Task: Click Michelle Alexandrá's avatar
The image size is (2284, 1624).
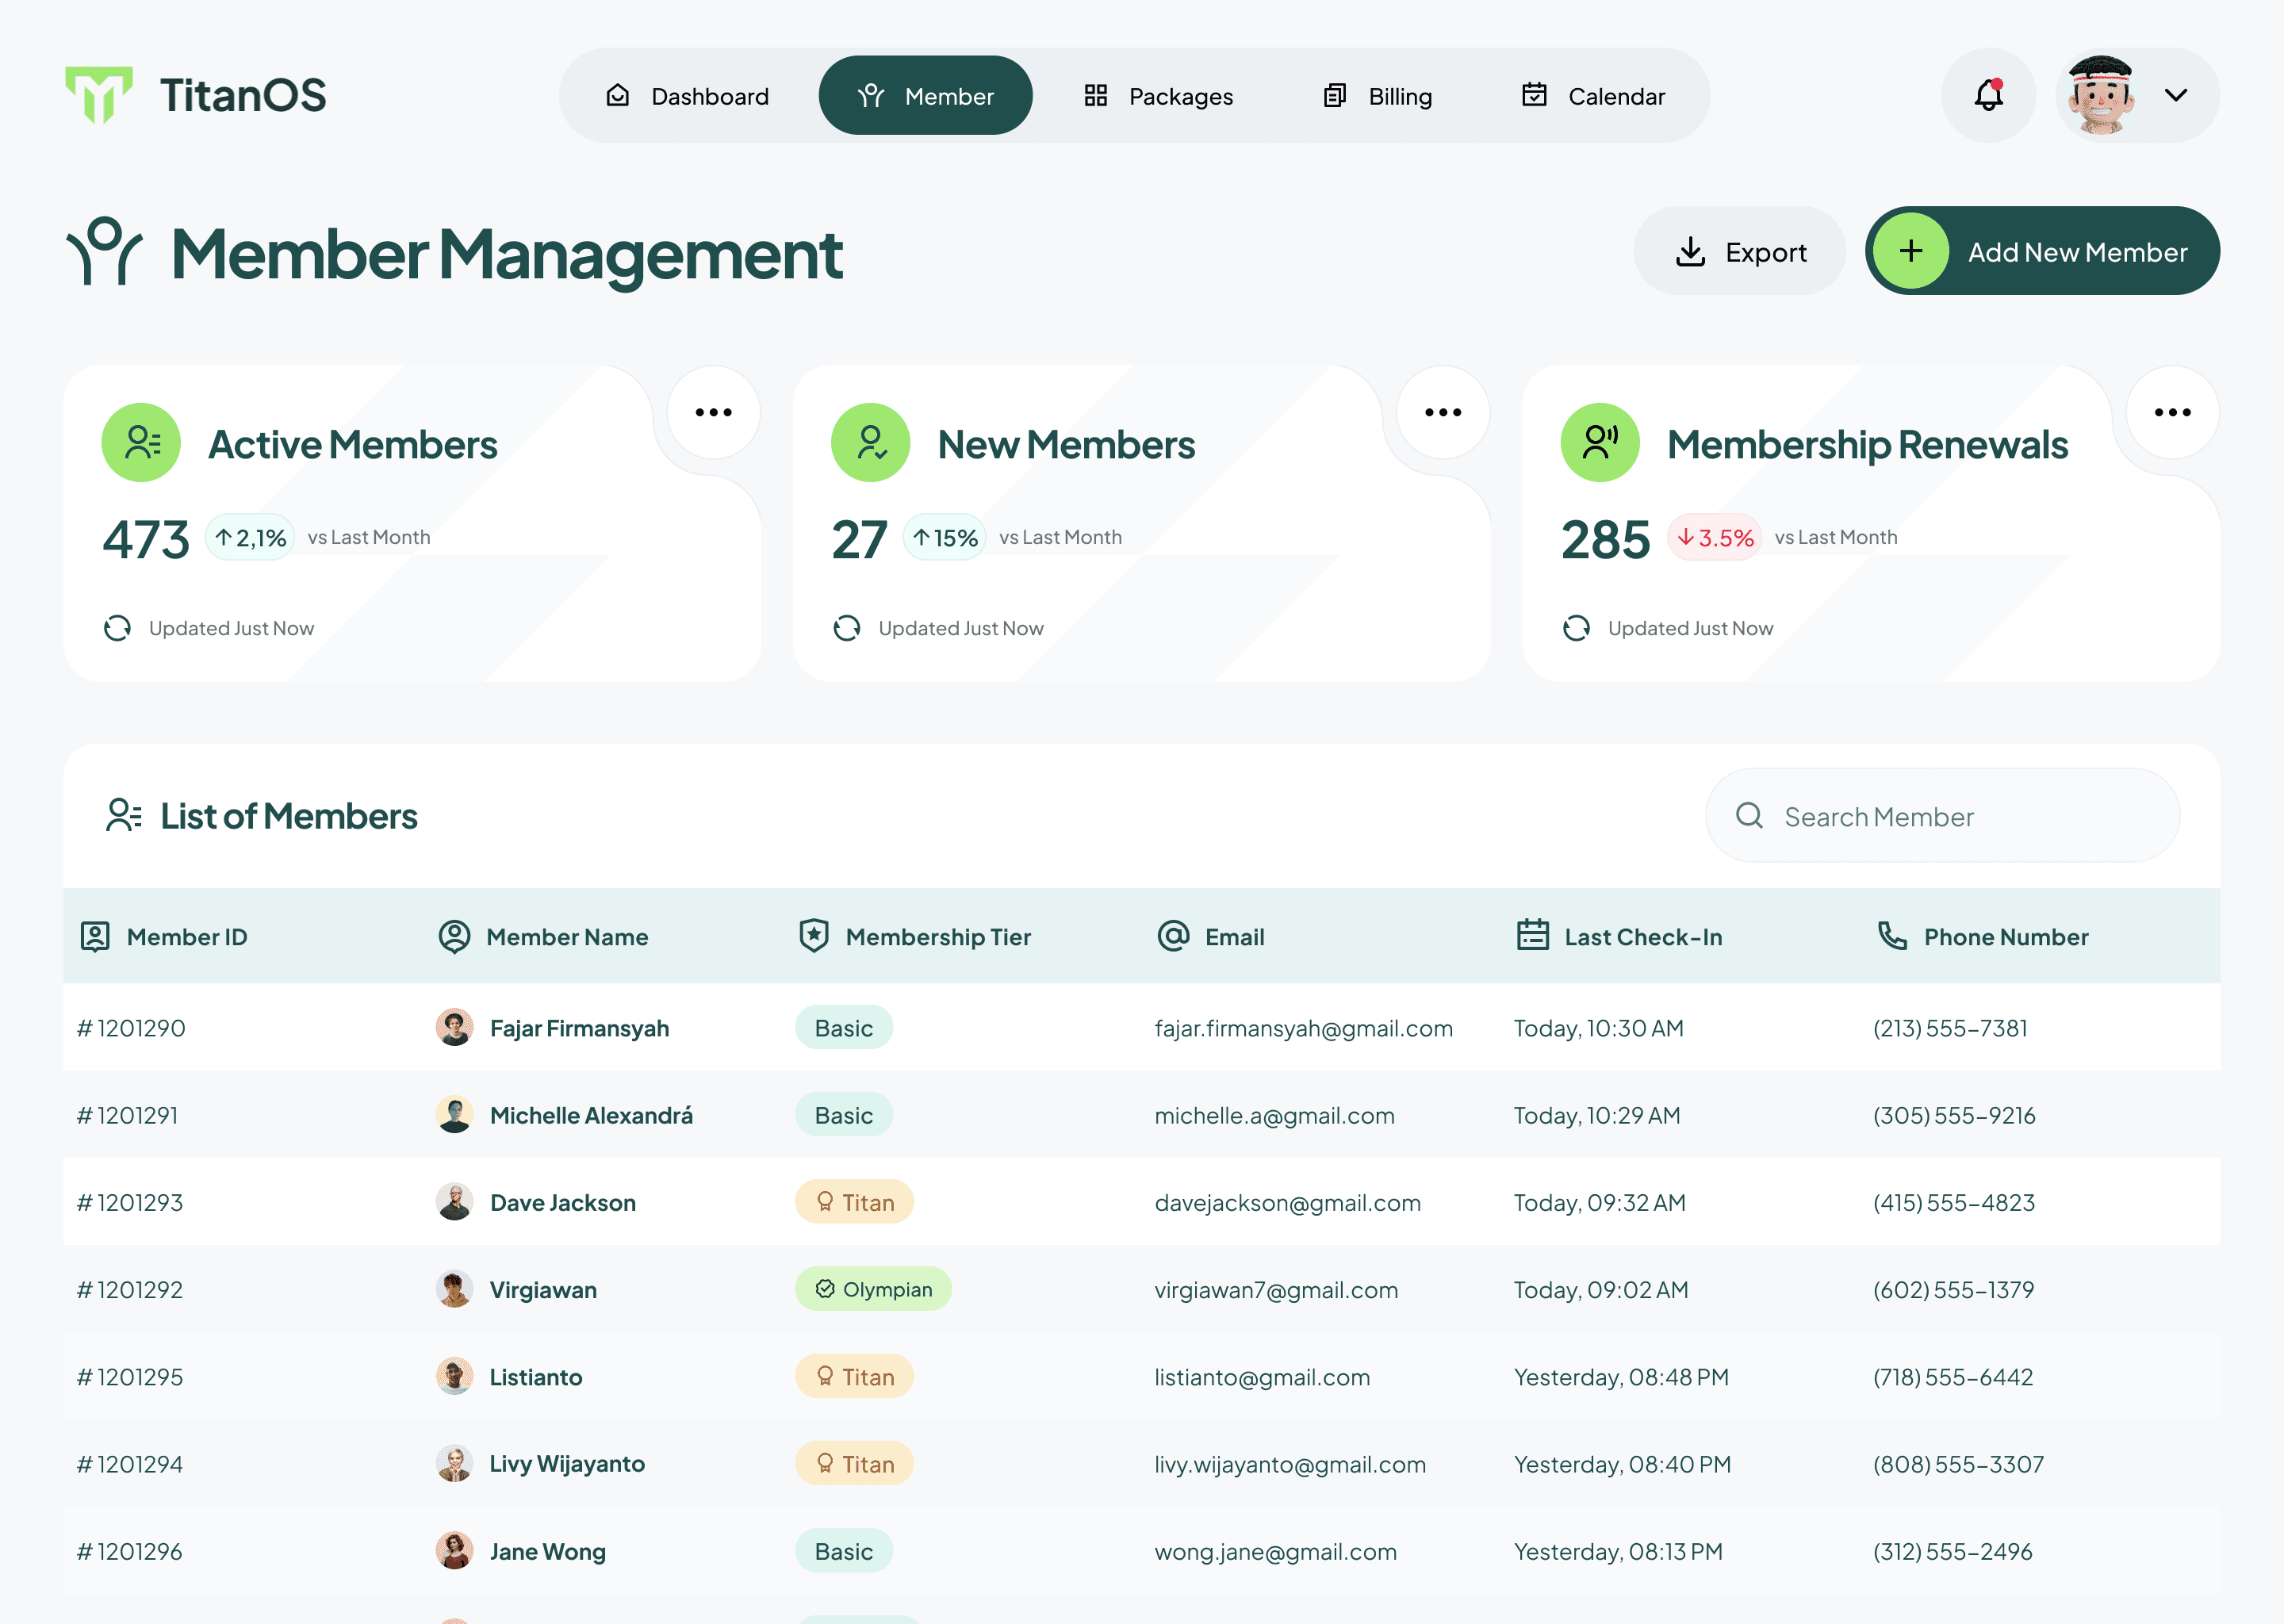Action: point(455,1114)
